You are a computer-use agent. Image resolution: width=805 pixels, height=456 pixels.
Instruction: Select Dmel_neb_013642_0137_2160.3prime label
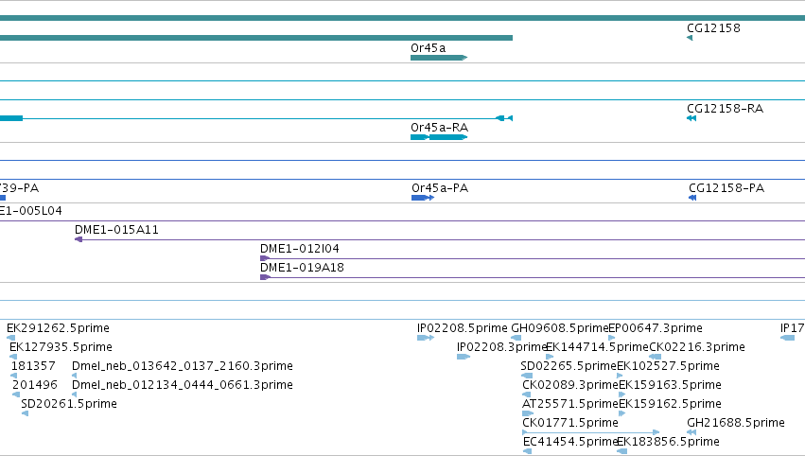(x=183, y=366)
